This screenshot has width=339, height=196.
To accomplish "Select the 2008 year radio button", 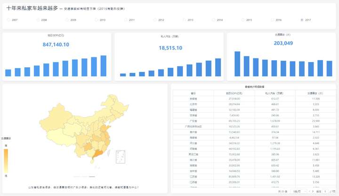I will click(38, 20).
